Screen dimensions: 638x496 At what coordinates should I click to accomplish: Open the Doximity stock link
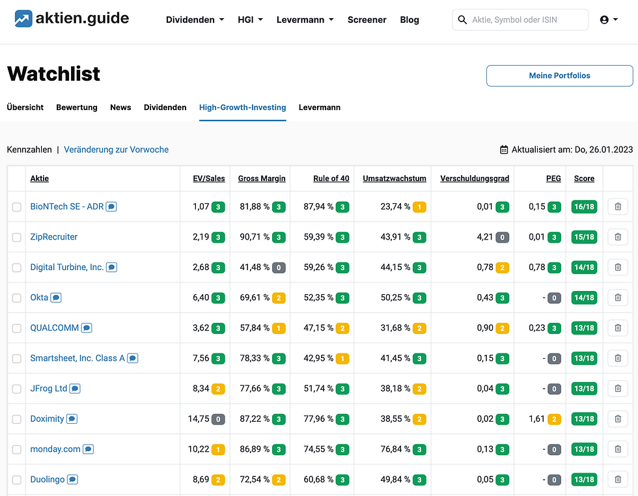coord(47,419)
